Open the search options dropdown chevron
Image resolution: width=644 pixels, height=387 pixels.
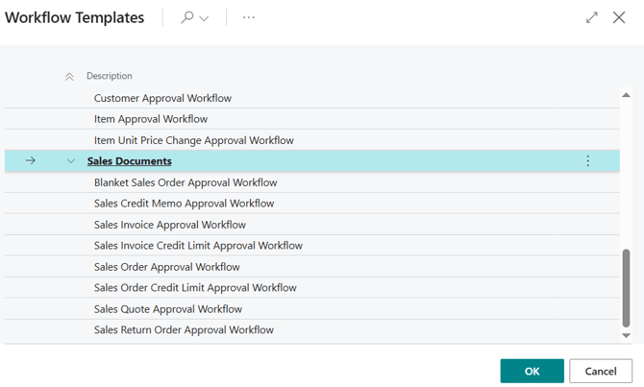coord(204,18)
